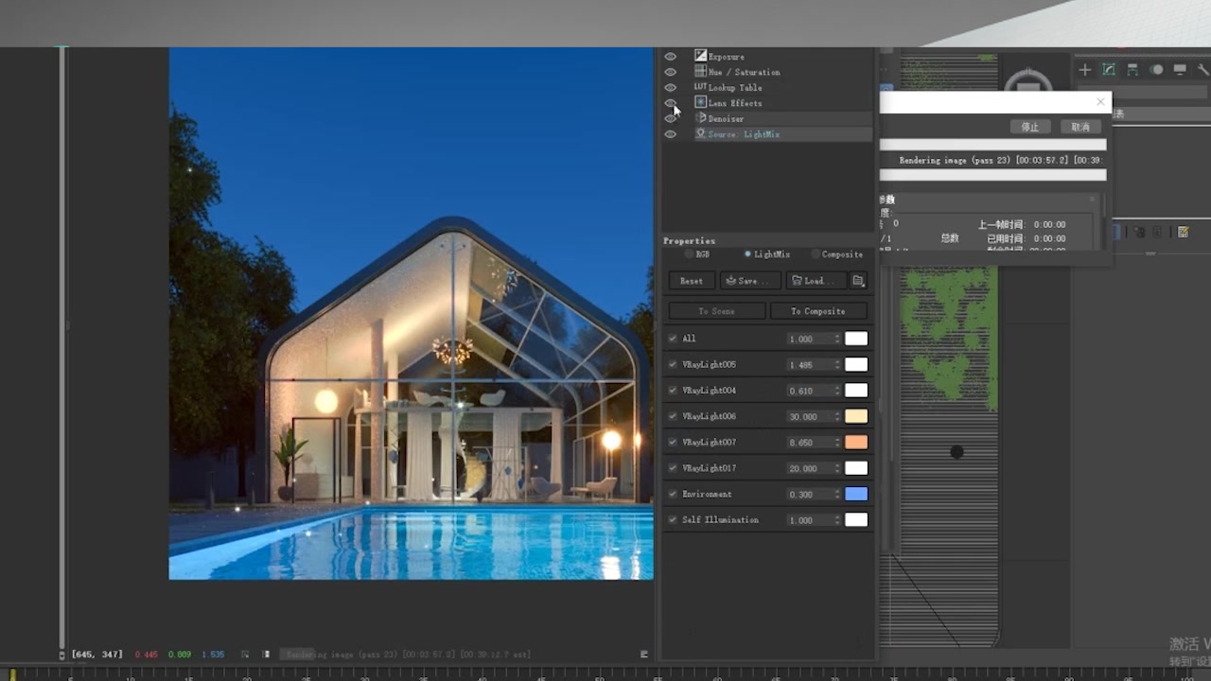Uncheck the VRayLight007 light mix entry
The height and width of the screenshot is (681, 1211).
671,441
